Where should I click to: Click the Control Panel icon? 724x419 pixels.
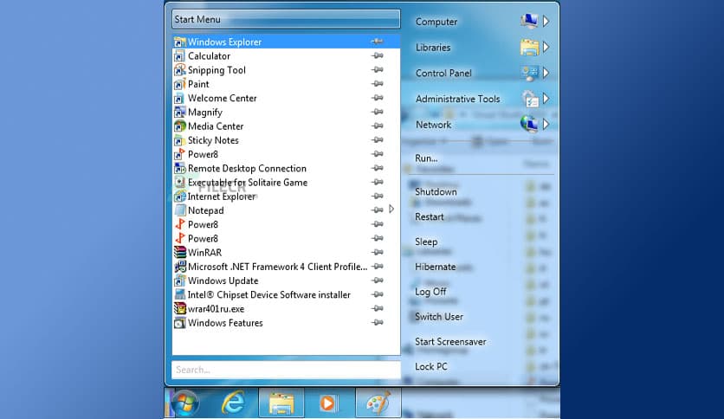pyautogui.click(x=529, y=73)
